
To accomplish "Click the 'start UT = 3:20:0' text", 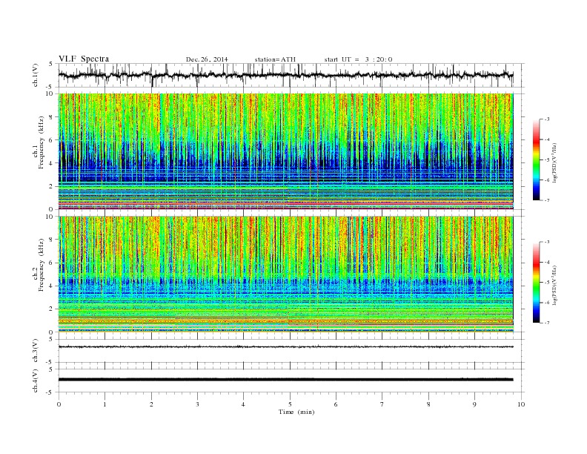I will click(358, 59).
